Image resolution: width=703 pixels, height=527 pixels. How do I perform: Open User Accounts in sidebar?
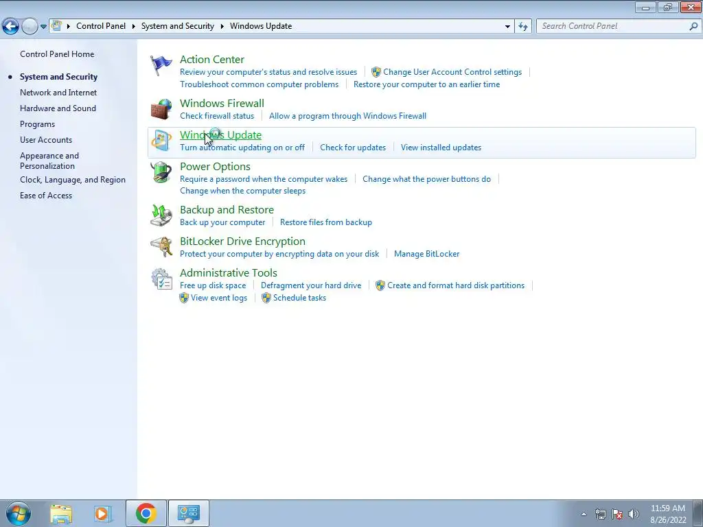pyautogui.click(x=46, y=140)
